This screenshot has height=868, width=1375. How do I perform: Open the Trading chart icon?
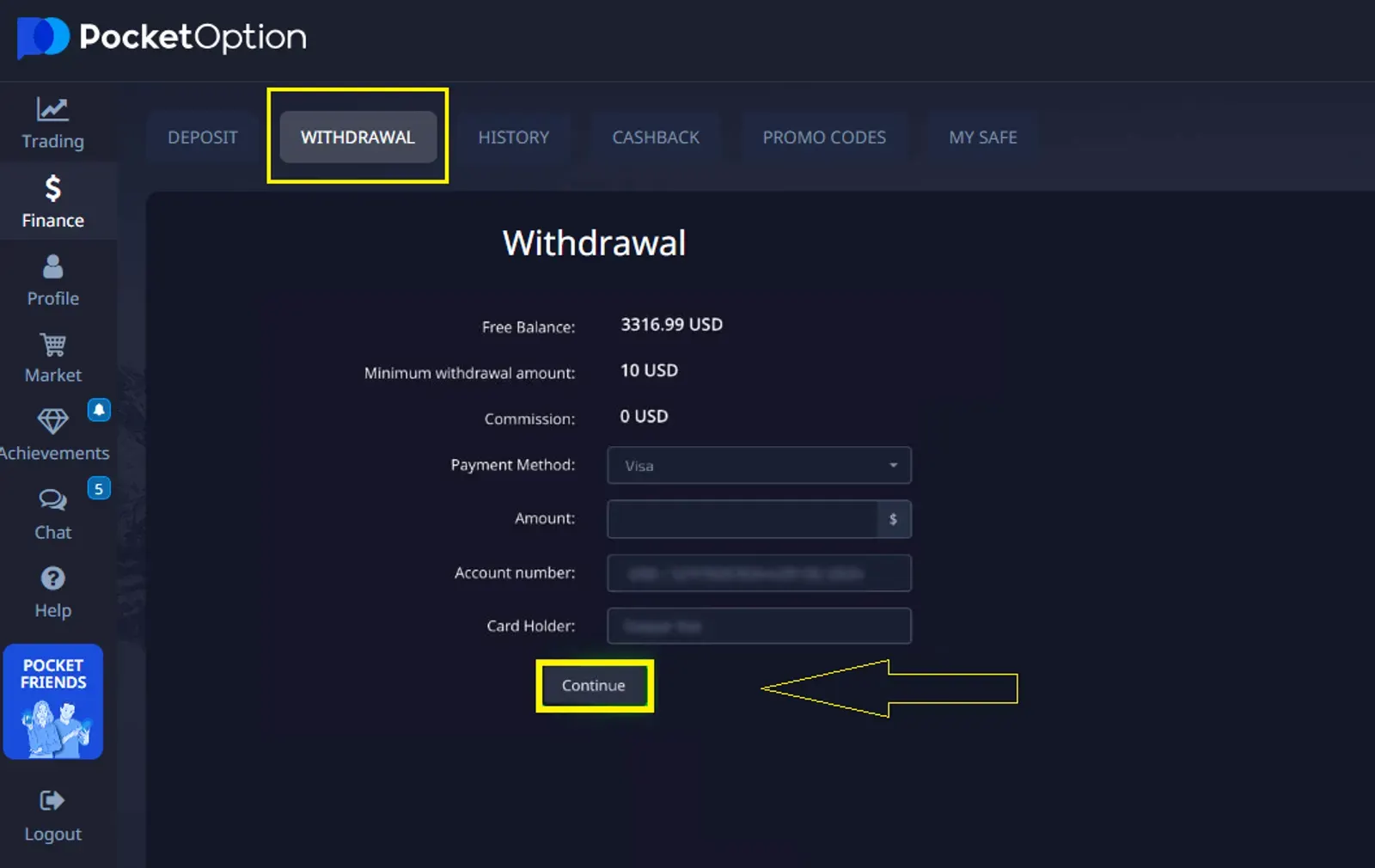(52, 109)
